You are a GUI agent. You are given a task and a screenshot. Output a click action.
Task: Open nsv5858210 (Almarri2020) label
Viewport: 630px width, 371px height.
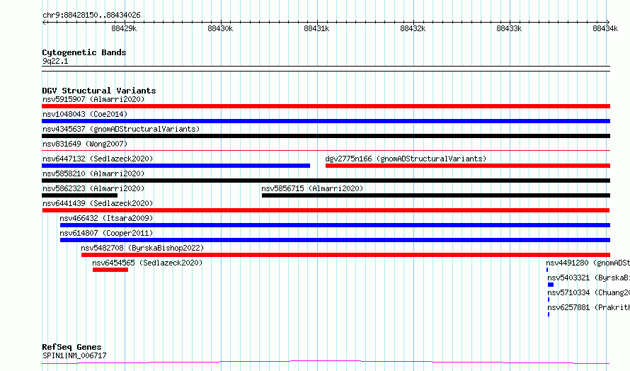(93, 173)
